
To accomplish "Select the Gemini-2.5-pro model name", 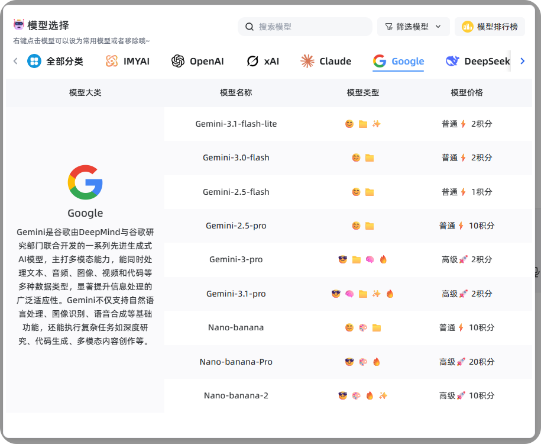I will [x=236, y=226].
